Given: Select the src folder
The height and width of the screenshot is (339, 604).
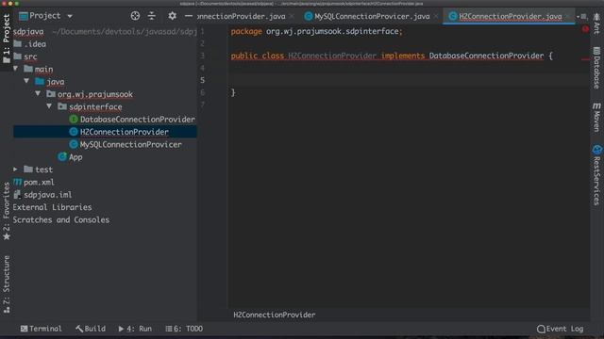Looking at the screenshot, I should coord(25,56).
